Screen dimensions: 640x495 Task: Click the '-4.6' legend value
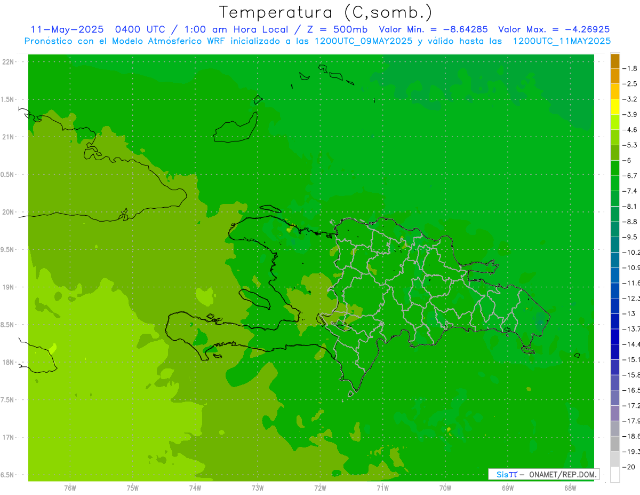(630, 130)
